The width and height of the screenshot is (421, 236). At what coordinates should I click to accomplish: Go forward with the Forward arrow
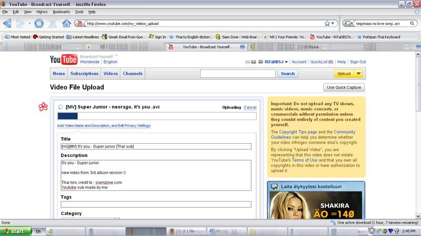[x=21, y=23]
